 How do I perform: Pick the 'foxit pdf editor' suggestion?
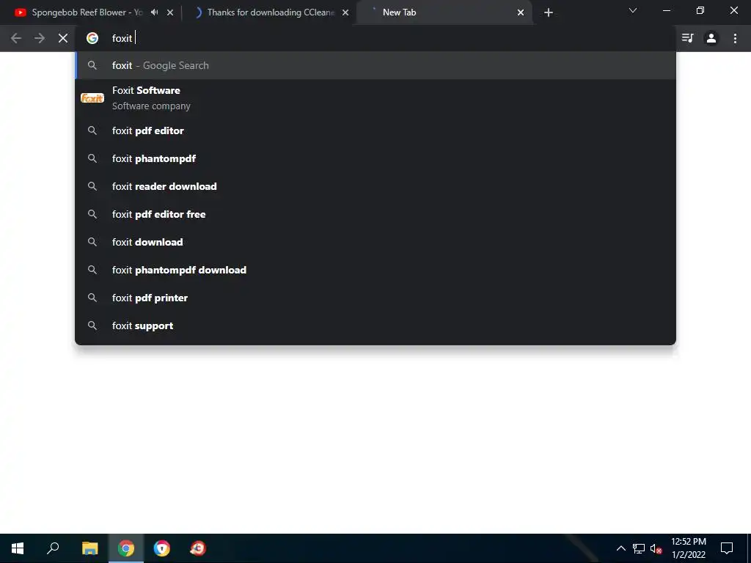[x=375, y=130]
